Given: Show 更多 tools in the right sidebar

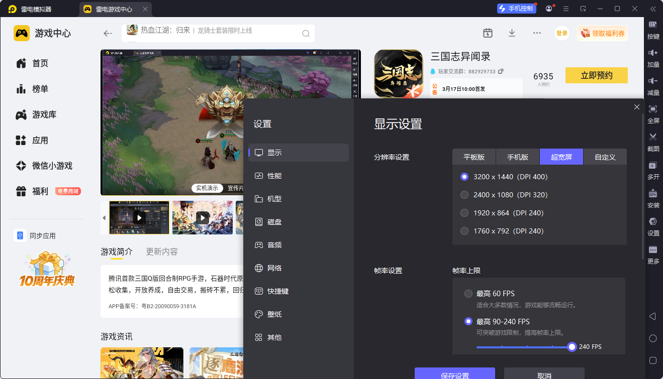Looking at the screenshot, I should pyautogui.click(x=653, y=255).
